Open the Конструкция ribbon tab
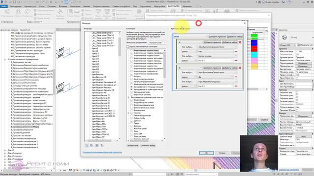 tap(15, 6)
